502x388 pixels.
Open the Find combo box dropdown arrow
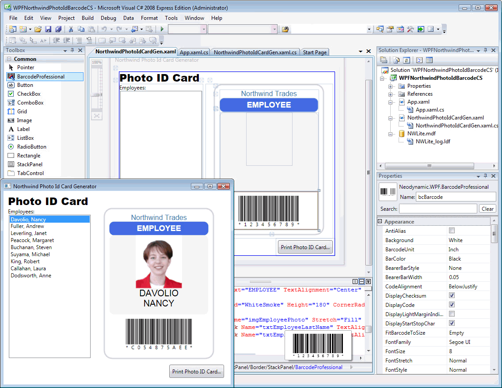[369, 30]
